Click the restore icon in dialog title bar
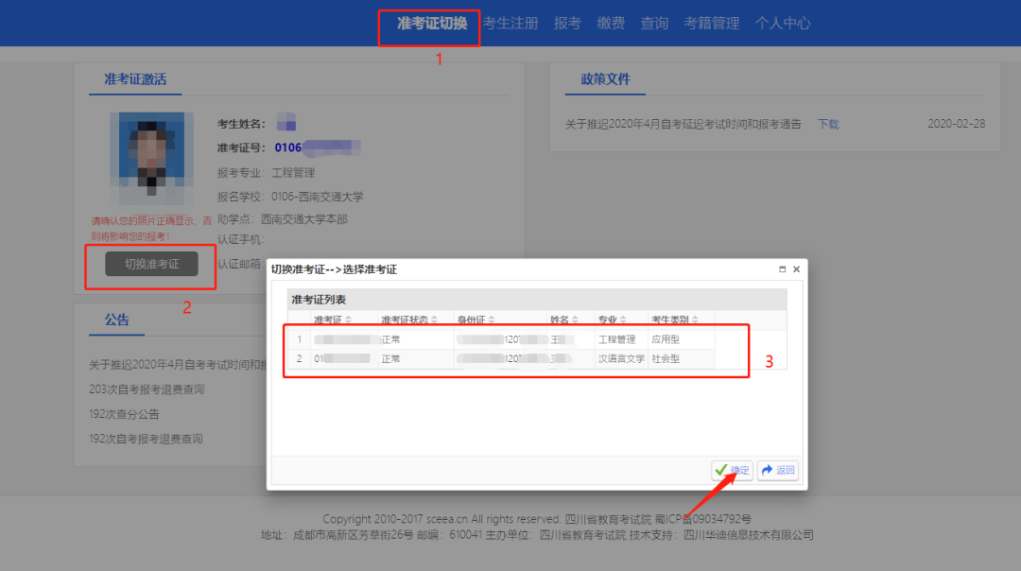Image resolution: width=1021 pixels, height=571 pixels. point(782,268)
